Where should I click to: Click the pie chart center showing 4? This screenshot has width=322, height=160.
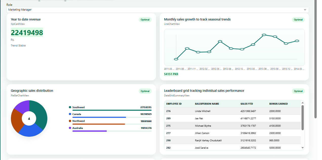[x=29, y=119]
